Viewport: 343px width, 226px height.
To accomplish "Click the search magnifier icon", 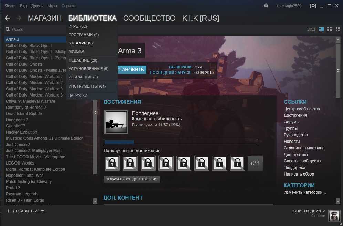I will pos(8,29).
